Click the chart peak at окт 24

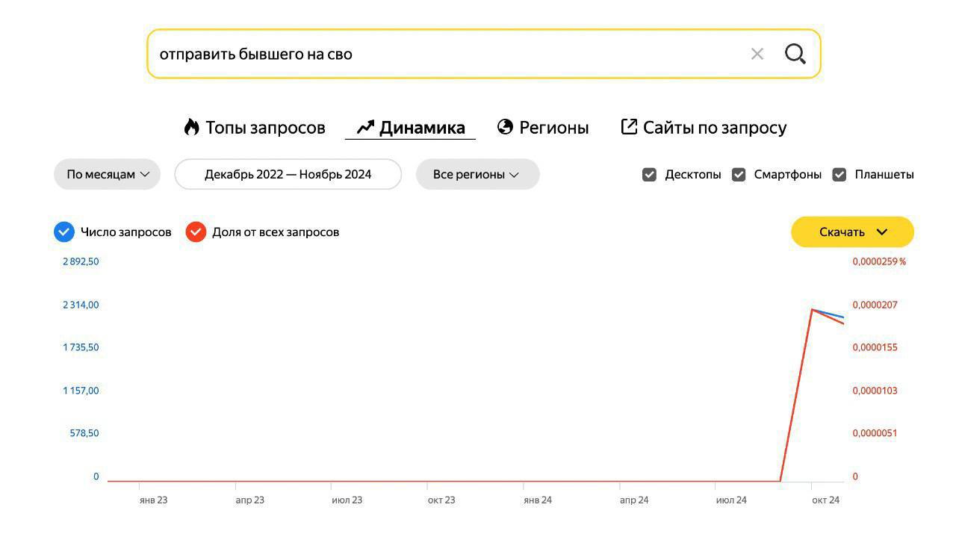[x=812, y=309]
